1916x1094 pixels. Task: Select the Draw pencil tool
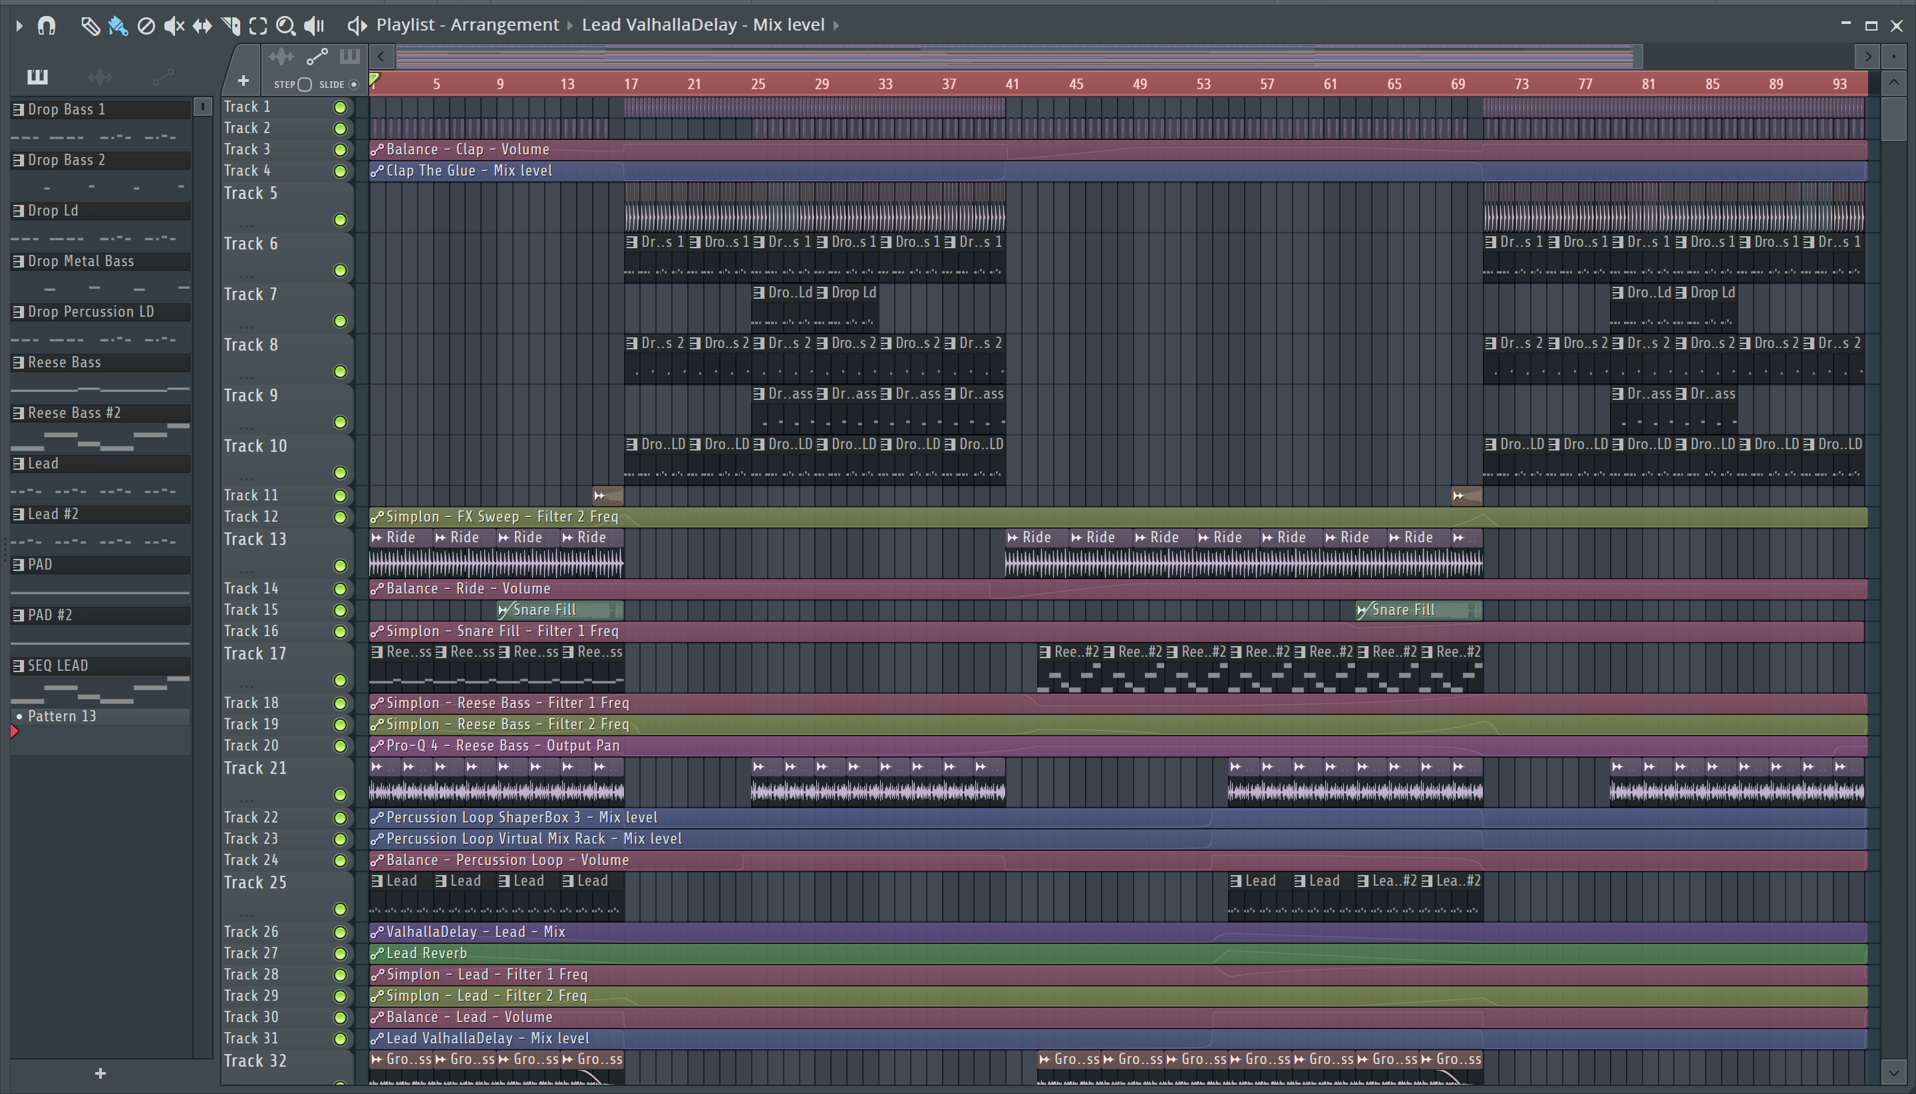click(90, 27)
